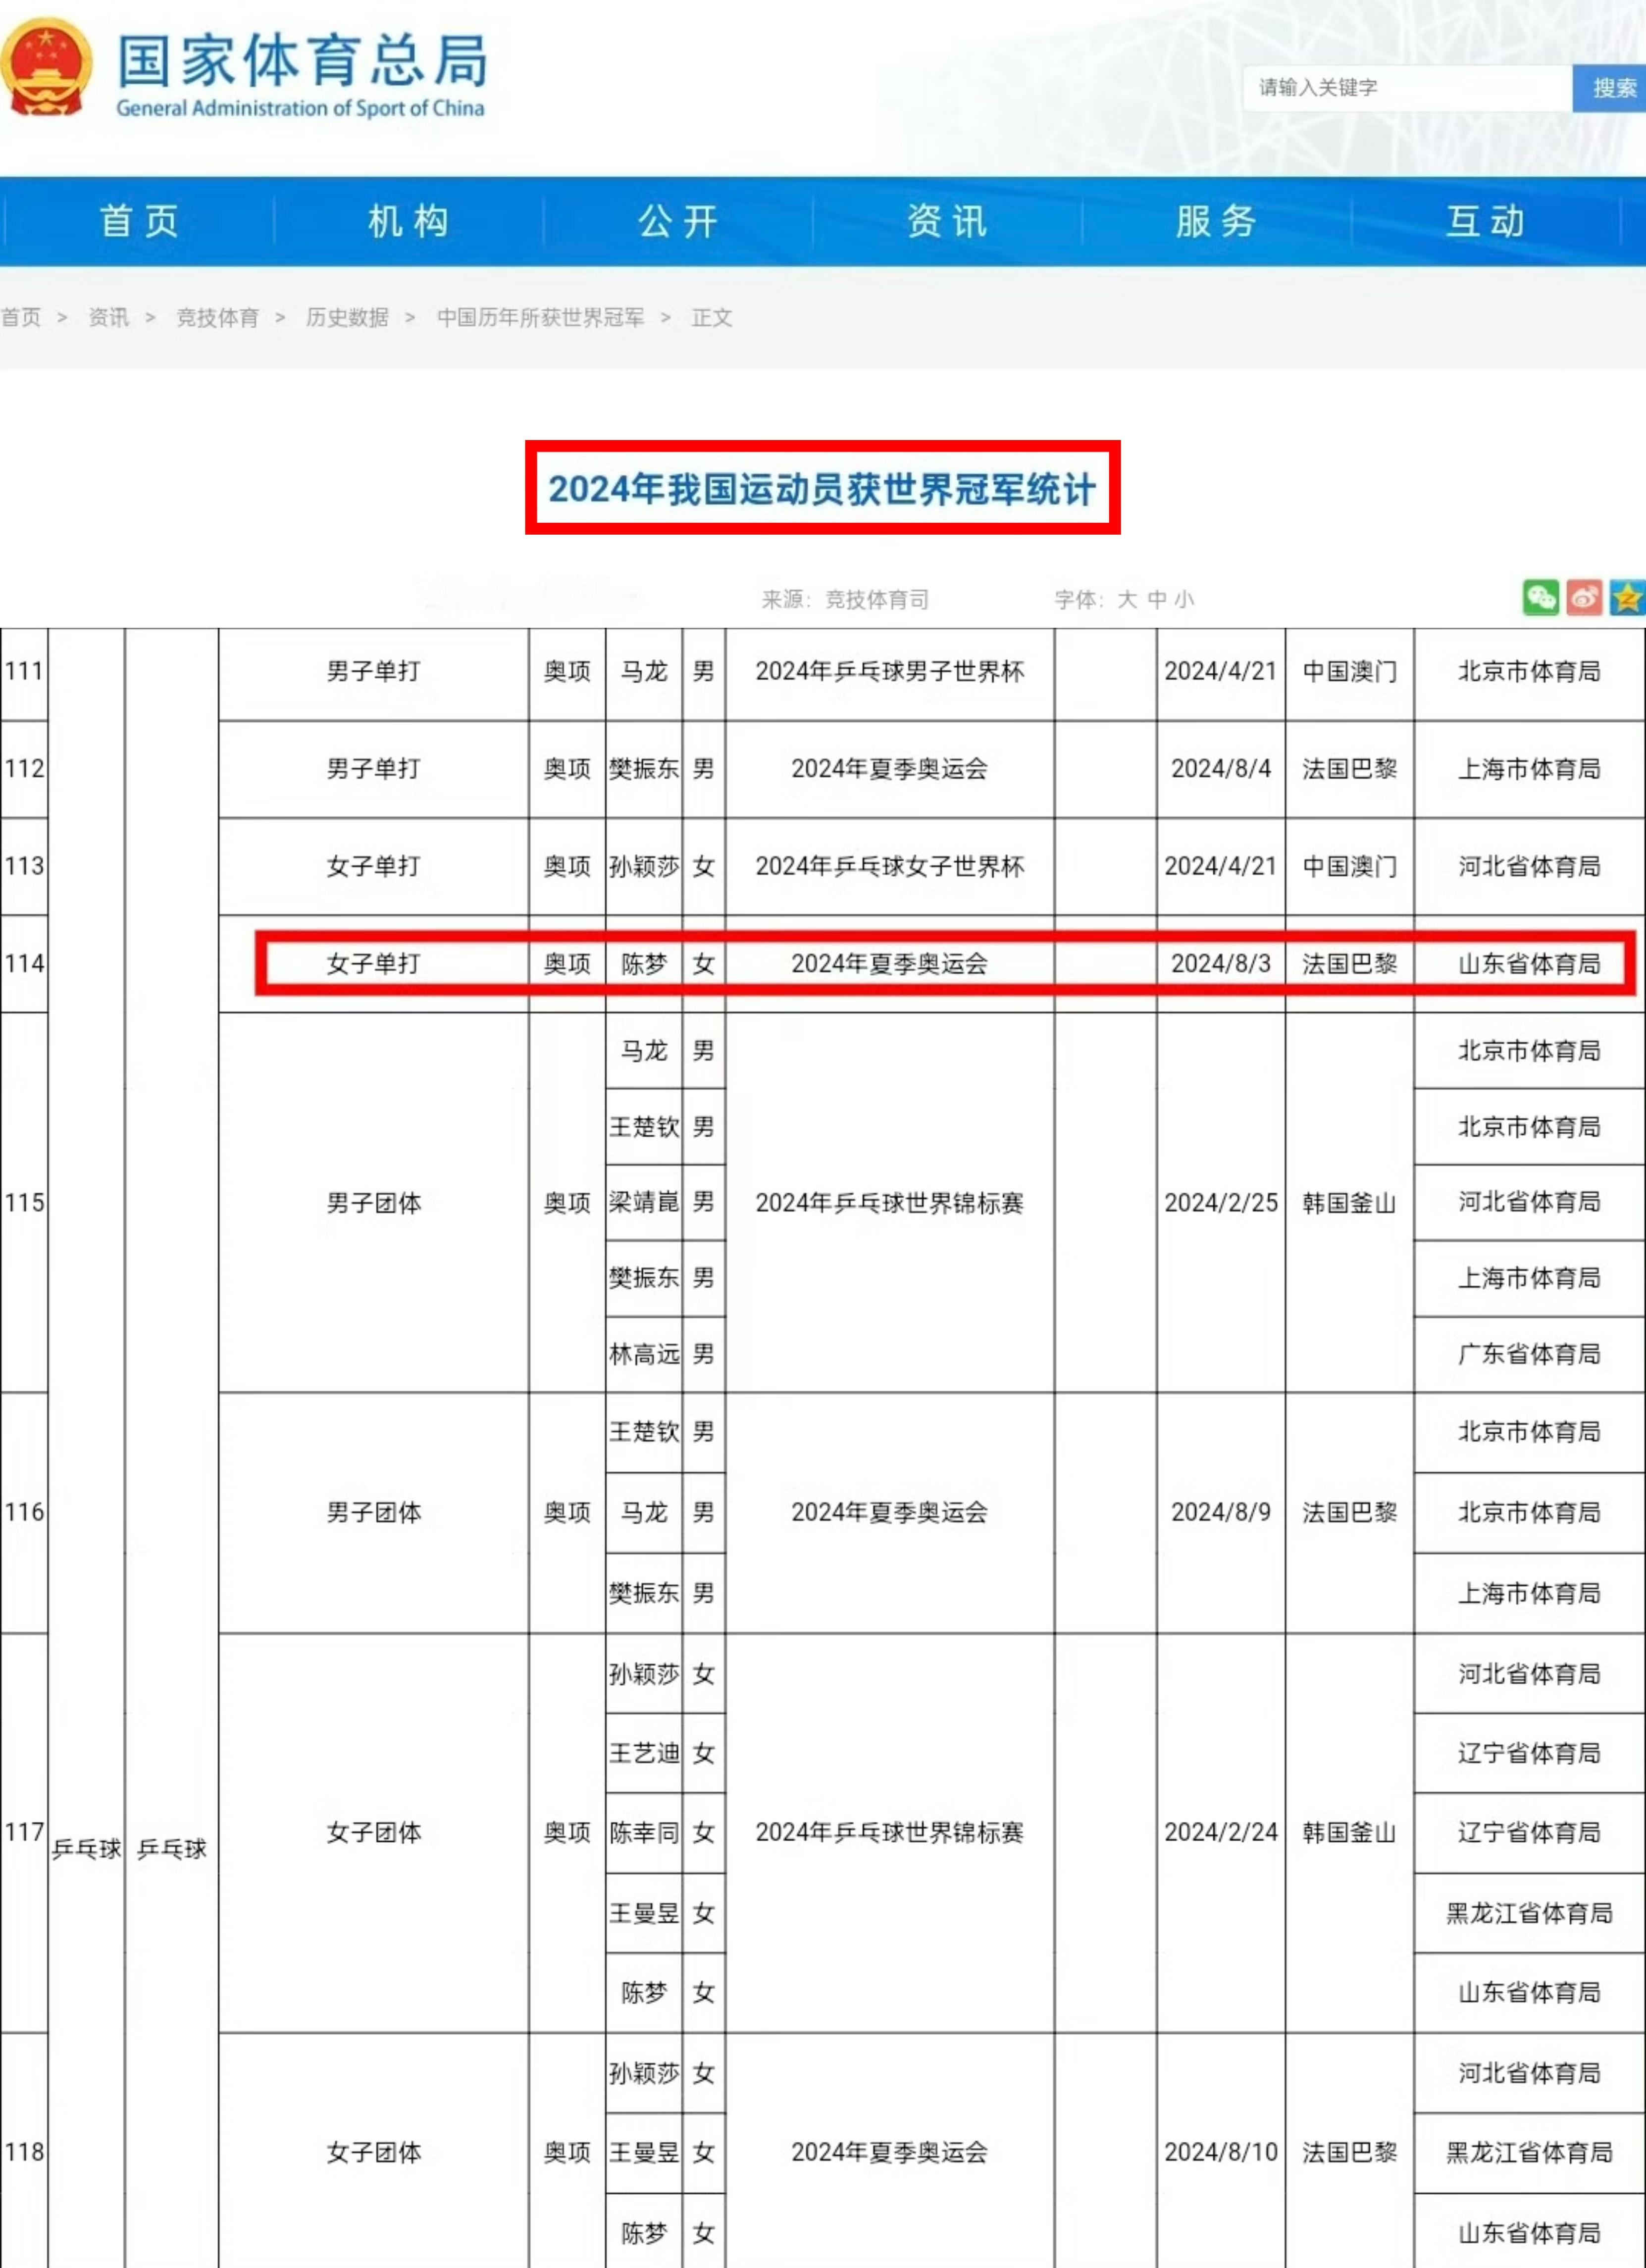Viewport: 1646px width, 2268px height.
Task: Click the 国家体育总局 site title
Action: click(303, 60)
